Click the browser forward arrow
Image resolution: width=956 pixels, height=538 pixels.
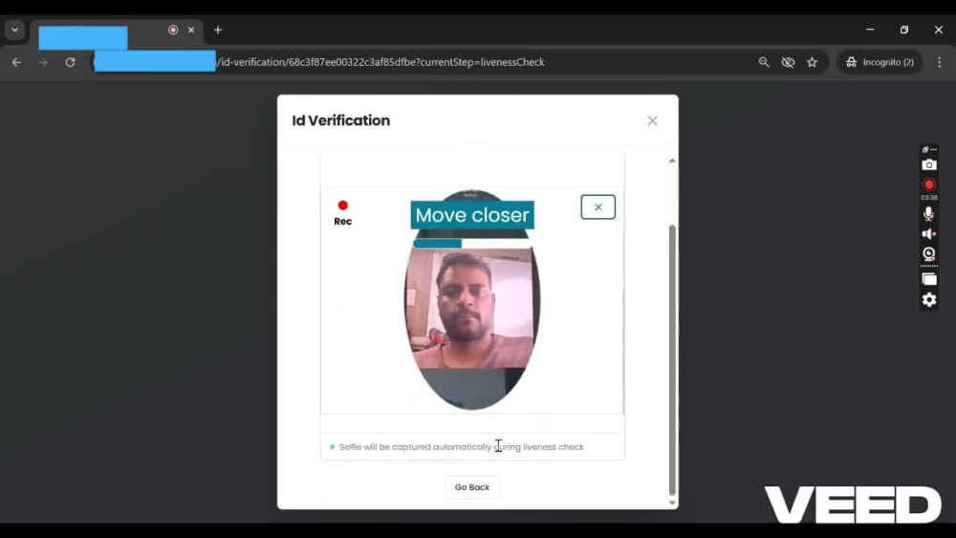43,62
